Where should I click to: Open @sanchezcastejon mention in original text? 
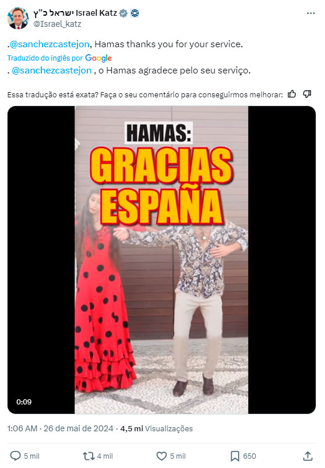(50, 44)
